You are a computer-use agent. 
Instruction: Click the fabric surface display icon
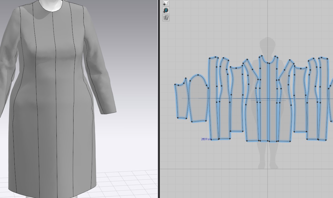pos(166,18)
